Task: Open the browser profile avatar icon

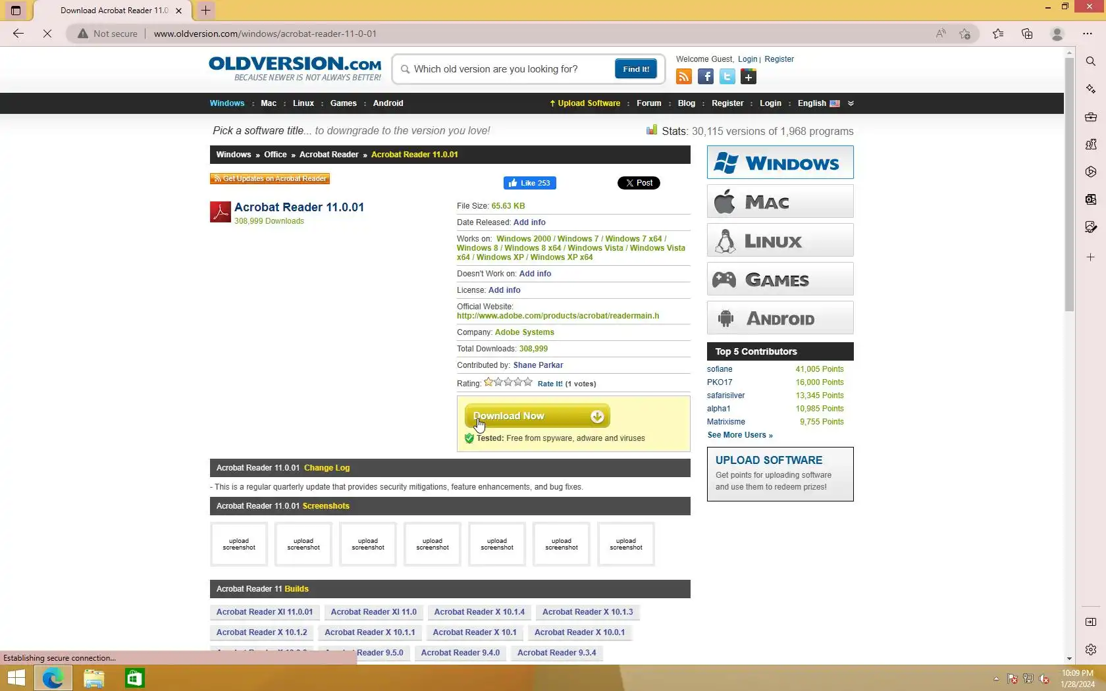Action: tap(1057, 34)
